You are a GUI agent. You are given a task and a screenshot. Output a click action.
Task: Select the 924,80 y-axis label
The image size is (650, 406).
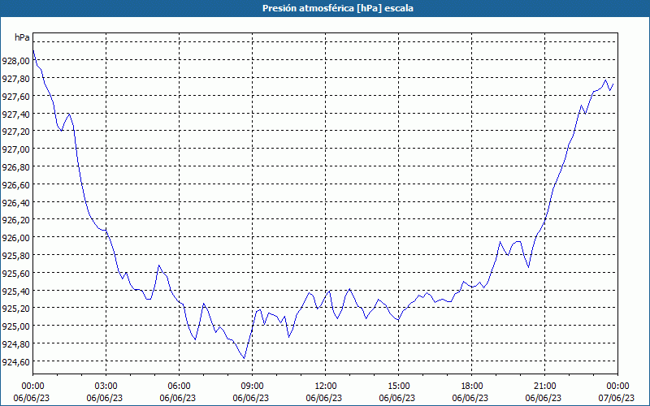pos(15,344)
